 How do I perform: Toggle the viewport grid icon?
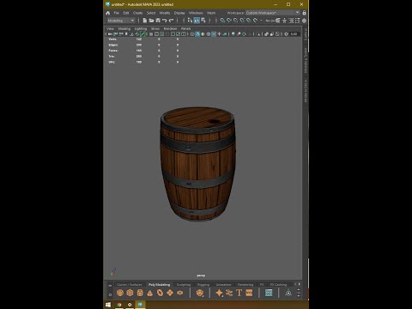point(151,34)
